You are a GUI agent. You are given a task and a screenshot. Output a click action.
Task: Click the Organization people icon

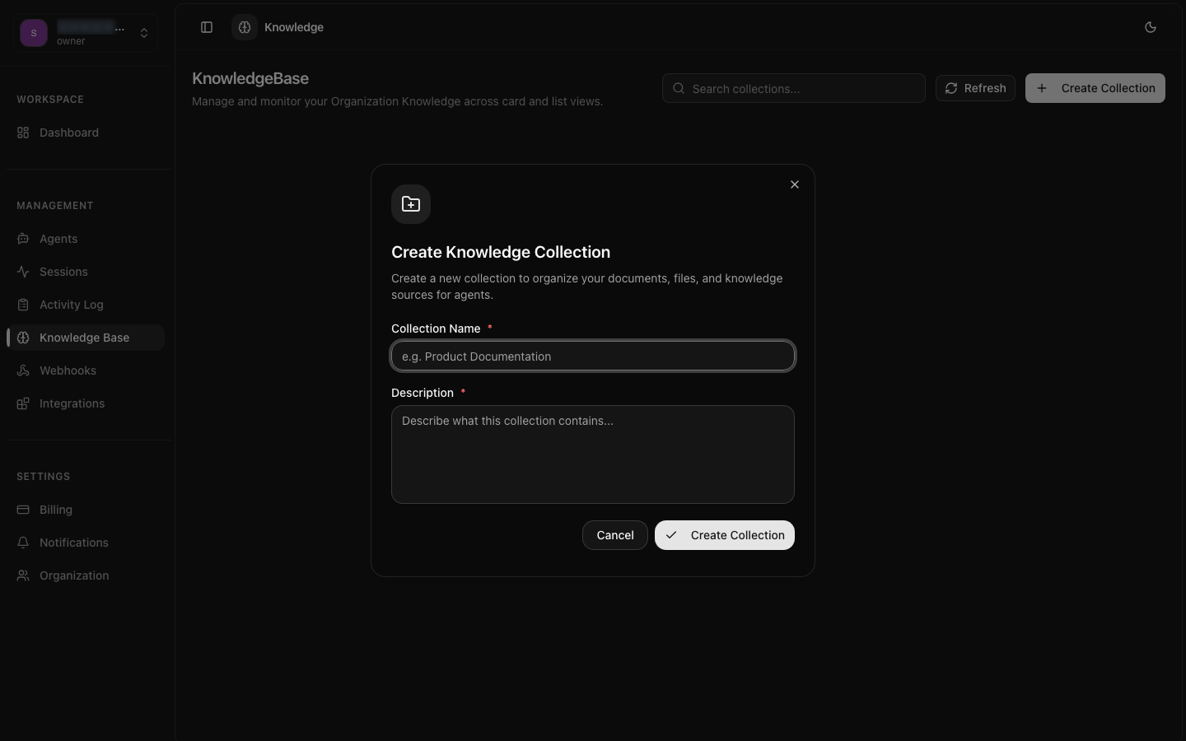(23, 576)
